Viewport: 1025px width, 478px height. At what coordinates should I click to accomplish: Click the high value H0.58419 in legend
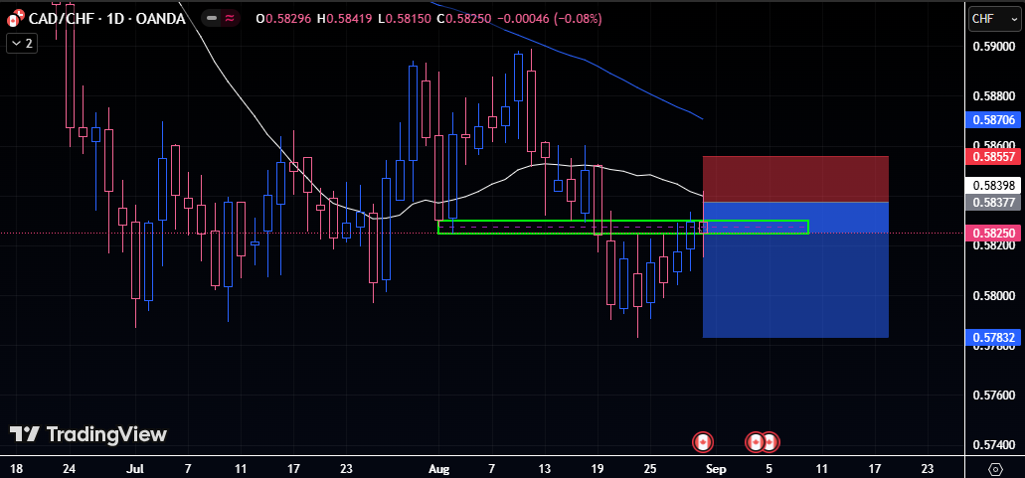point(345,19)
